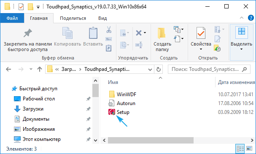This screenshot has width=256, height=154.
Task: Click the Properties icon in Quick Access Toolbar
Action: [21, 7]
